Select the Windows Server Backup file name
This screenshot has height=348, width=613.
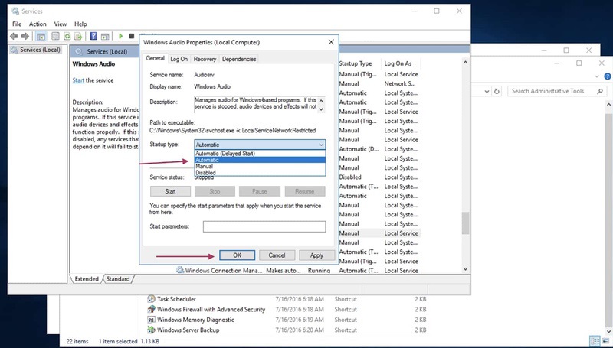click(x=188, y=330)
